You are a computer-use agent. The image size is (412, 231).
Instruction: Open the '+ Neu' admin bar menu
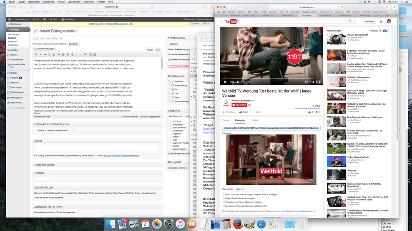(x=54, y=20)
